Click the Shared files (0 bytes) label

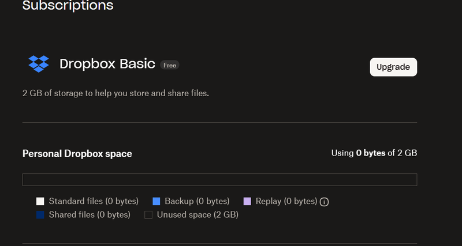90,215
